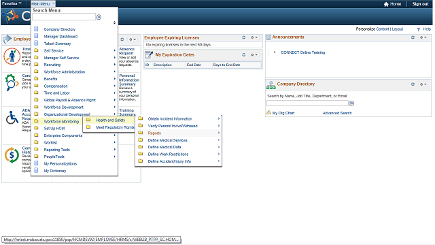Open My Expiration Dates gear dropdown
This screenshot has height=245, width=435.
pos(254,54)
